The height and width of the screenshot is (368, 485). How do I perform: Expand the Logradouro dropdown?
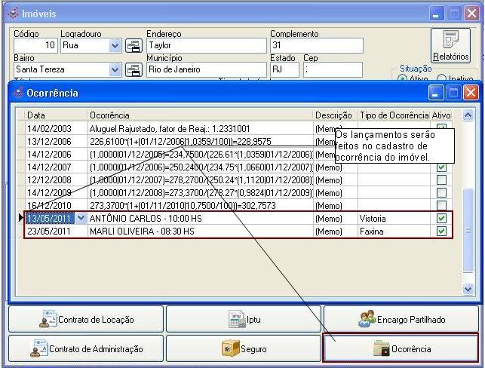pos(115,45)
